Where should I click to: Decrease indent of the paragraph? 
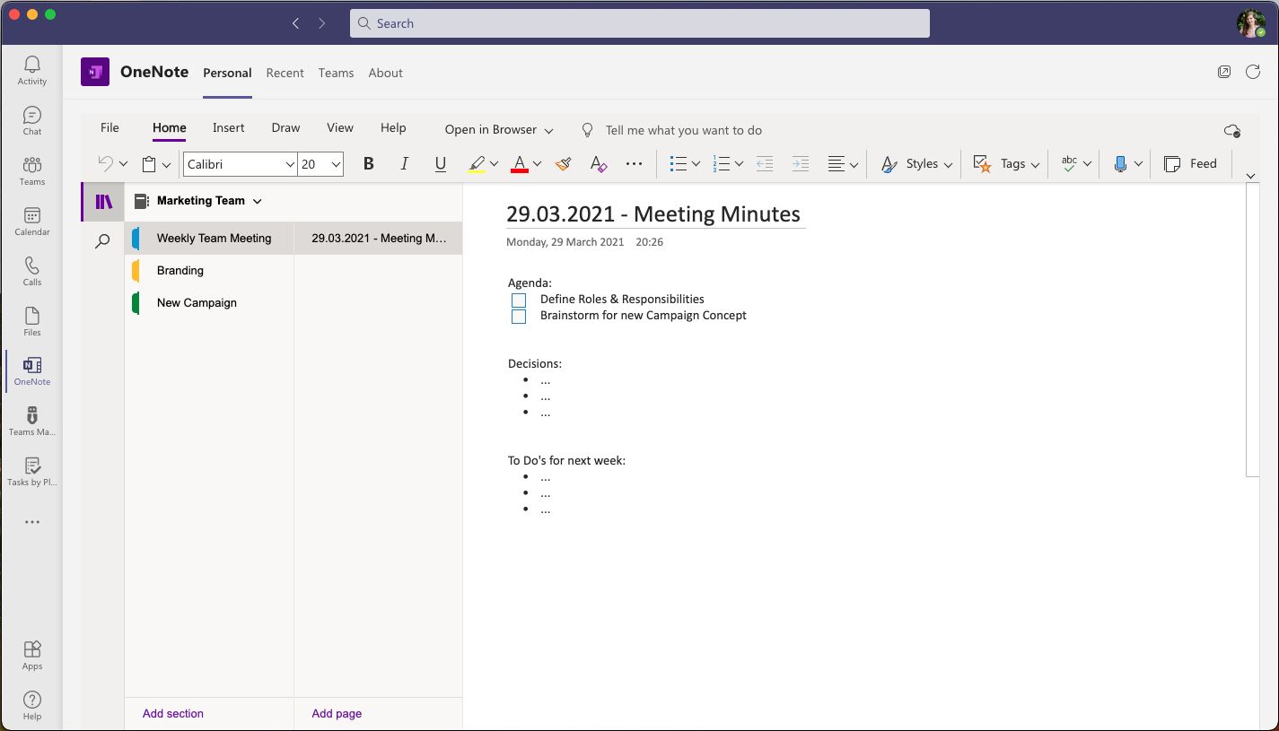(x=765, y=164)
